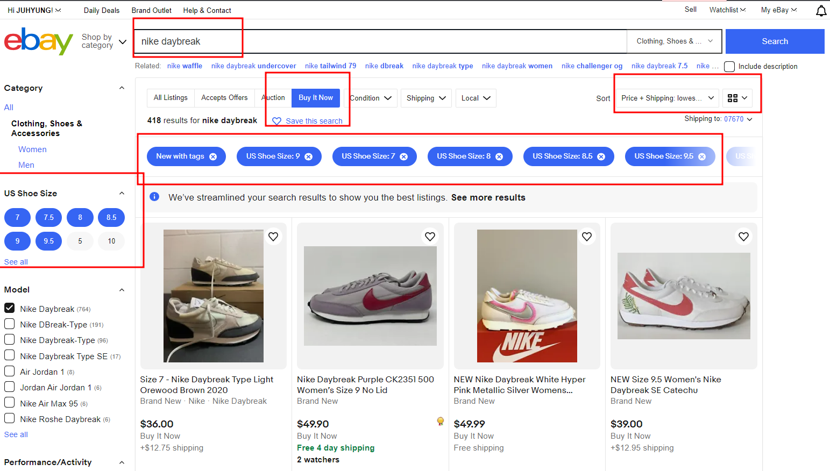This screenshot has height=471, width=830.
Task: Check Nike Daybreak model checkbox
Action: pos(9,308)
